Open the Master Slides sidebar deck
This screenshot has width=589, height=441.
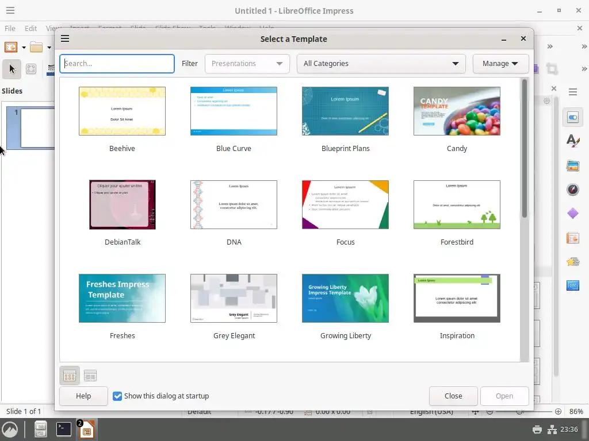click(x=572, y=286)
